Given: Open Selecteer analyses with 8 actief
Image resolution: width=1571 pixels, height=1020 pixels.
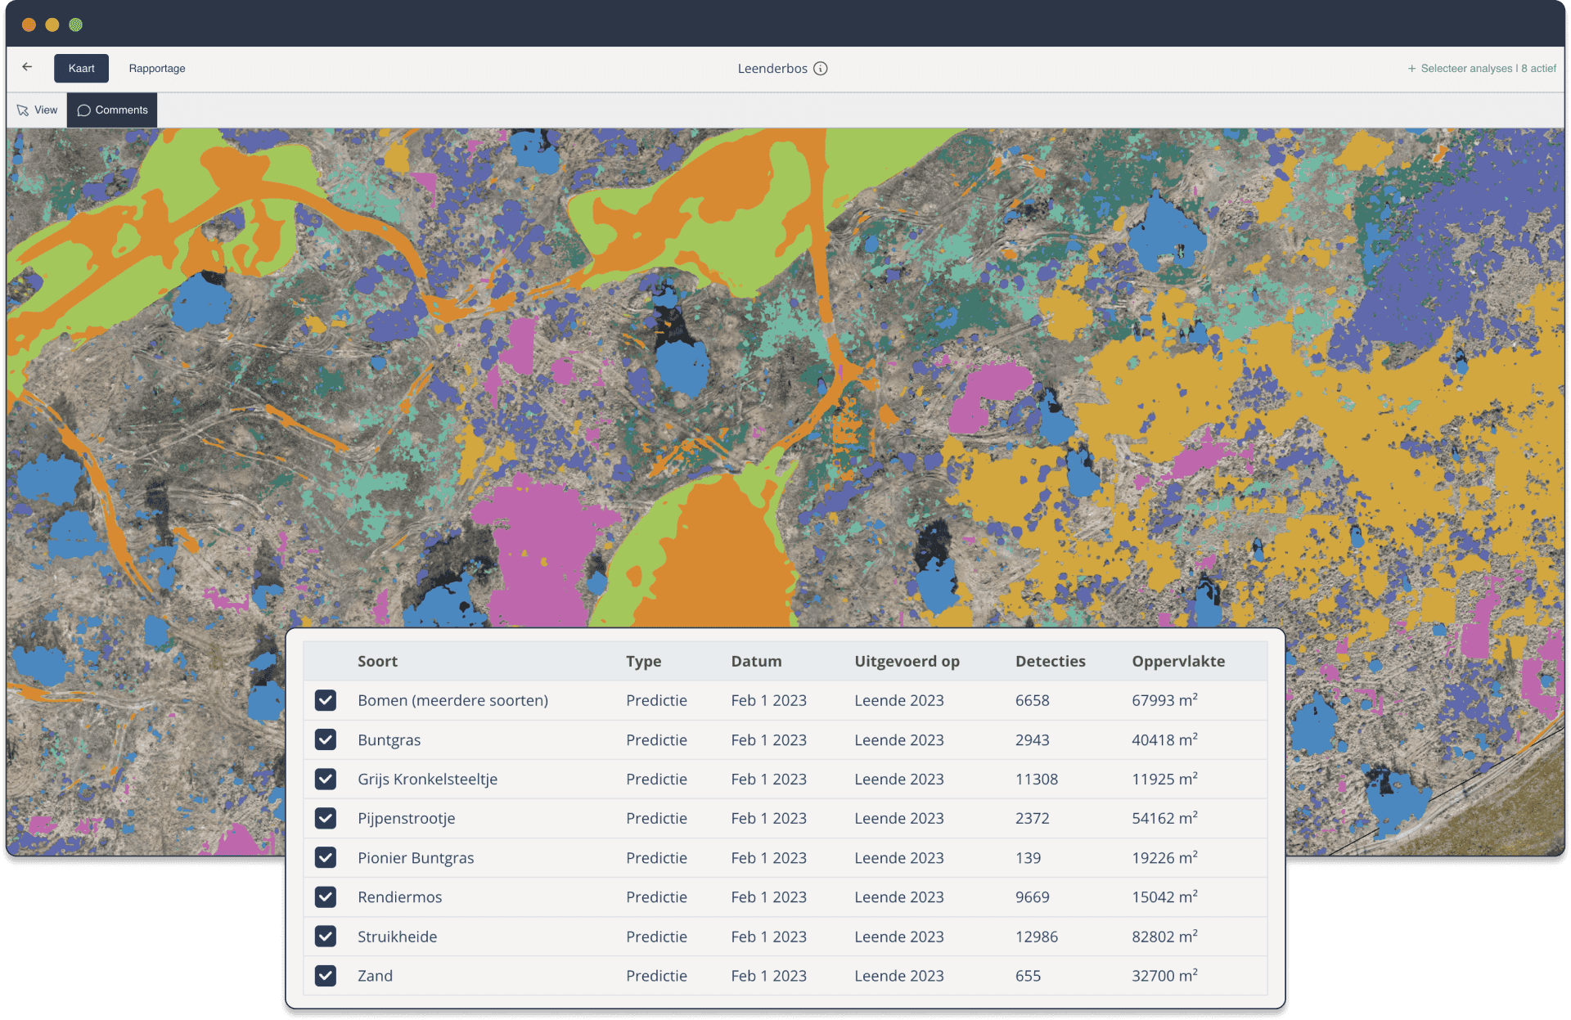Looking at the screenshot, I should 1481,68.
